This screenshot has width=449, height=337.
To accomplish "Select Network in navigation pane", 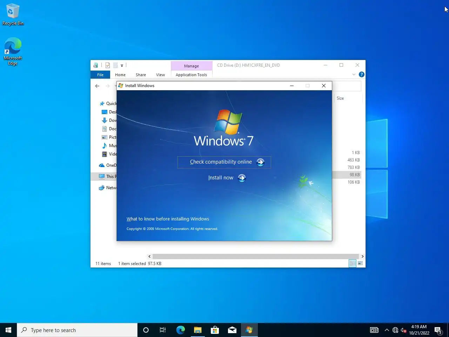I will click(108, 188).
